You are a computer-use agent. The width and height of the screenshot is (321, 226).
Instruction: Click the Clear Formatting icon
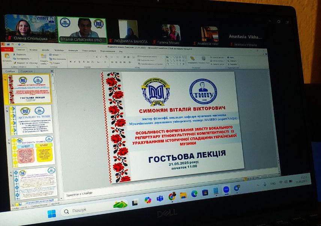point(106,57)
